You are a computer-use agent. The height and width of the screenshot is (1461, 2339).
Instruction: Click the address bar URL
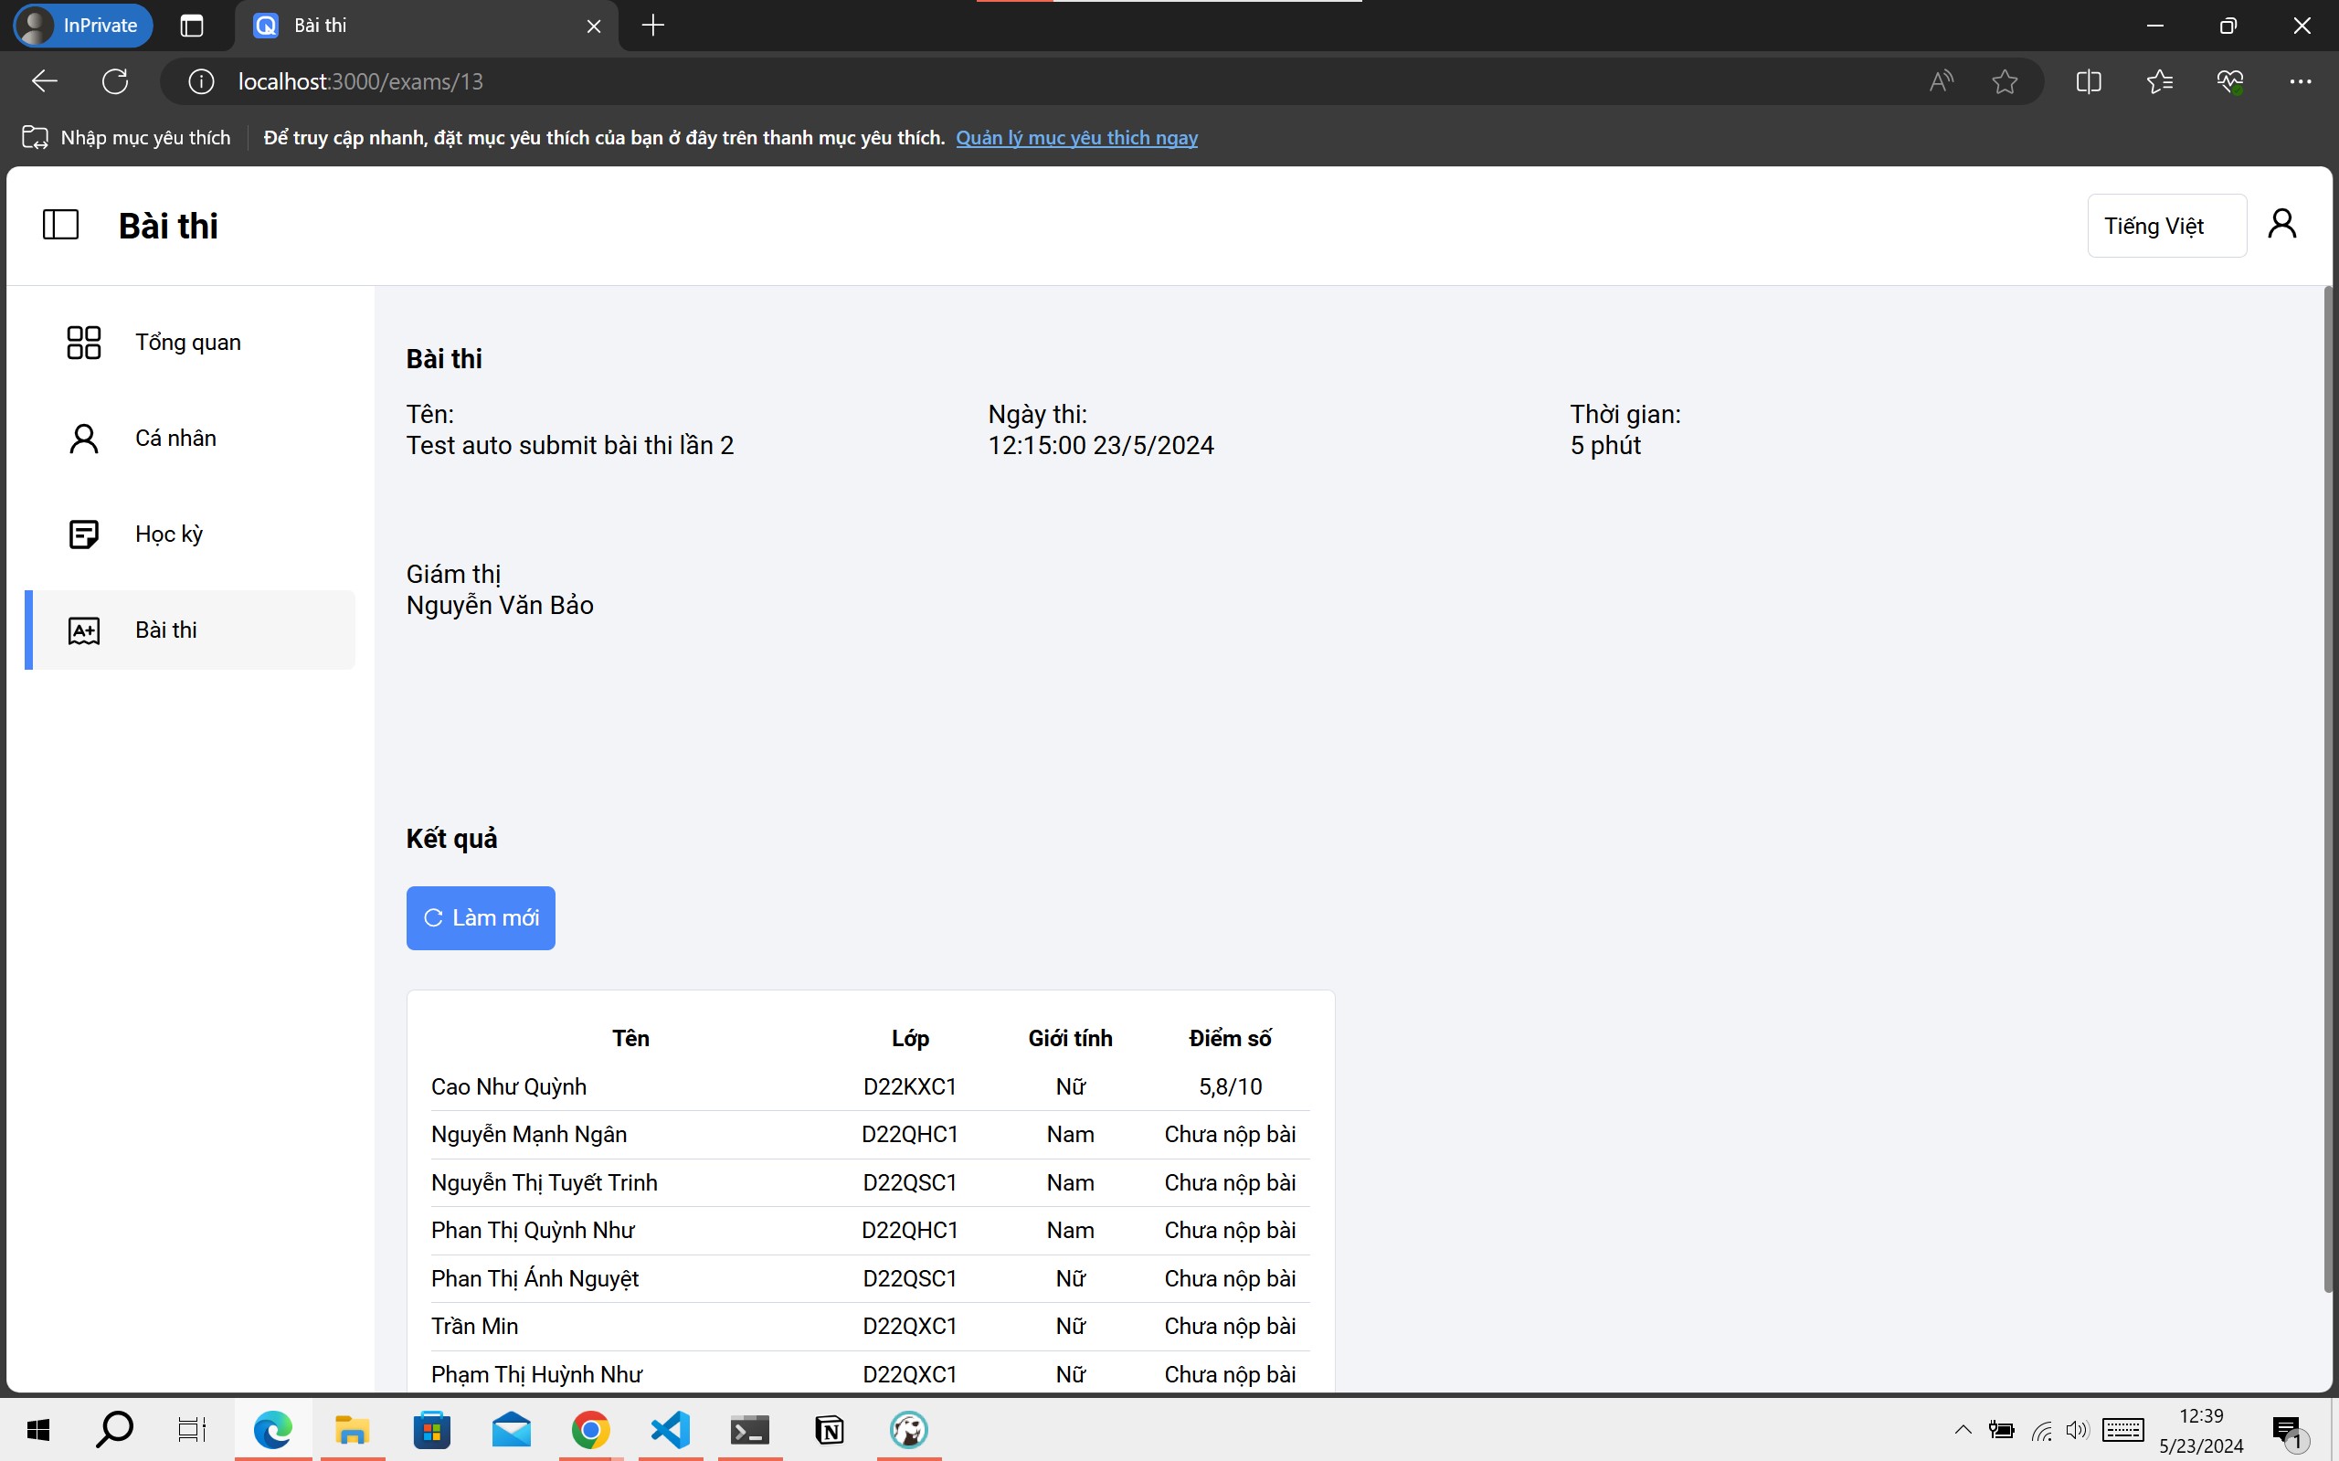tap(360, 82)
